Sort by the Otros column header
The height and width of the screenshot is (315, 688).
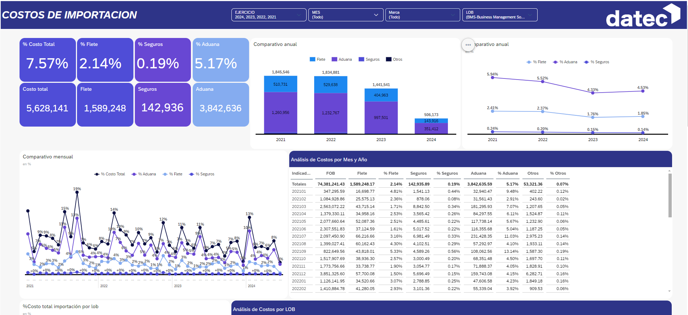point(533,173)
